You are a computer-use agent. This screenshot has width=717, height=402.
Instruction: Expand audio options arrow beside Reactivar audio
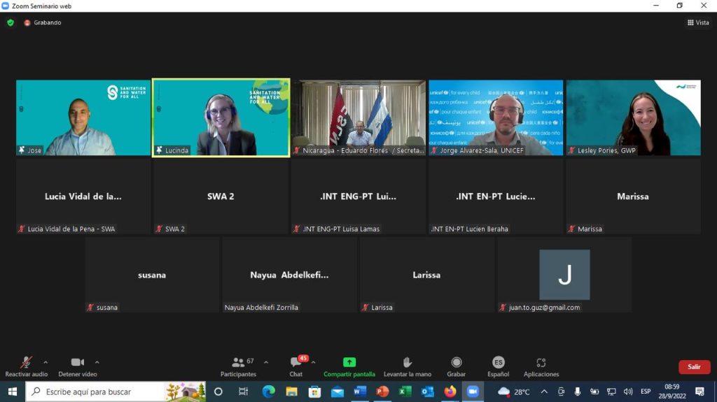46,362
